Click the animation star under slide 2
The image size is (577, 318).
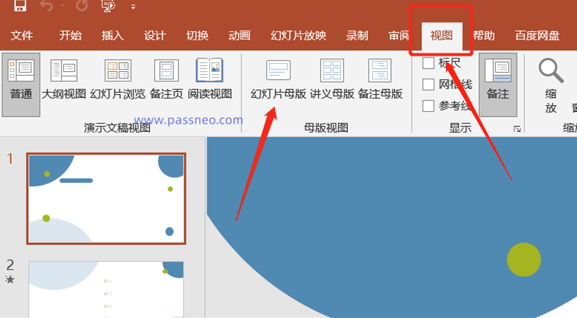click(10, 280)
